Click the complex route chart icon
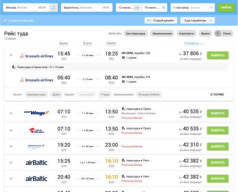Image resolution: width=238 pixels, height=192 pixels. pyautogui.click(x=5, y=20)
